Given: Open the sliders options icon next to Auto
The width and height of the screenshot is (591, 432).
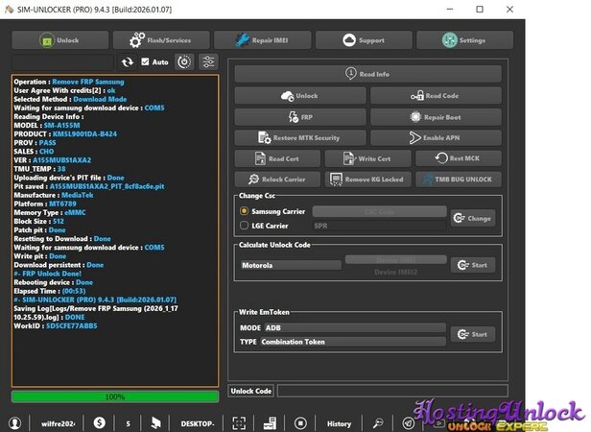Looking at the screenshot, I should tap(207, 61).
